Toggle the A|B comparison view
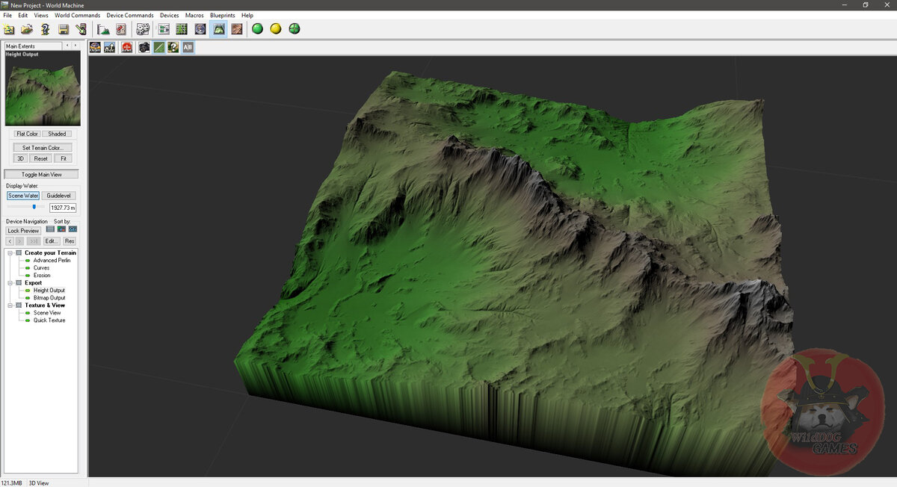This screenshot has width=897, height=487. tap(188, 47)
